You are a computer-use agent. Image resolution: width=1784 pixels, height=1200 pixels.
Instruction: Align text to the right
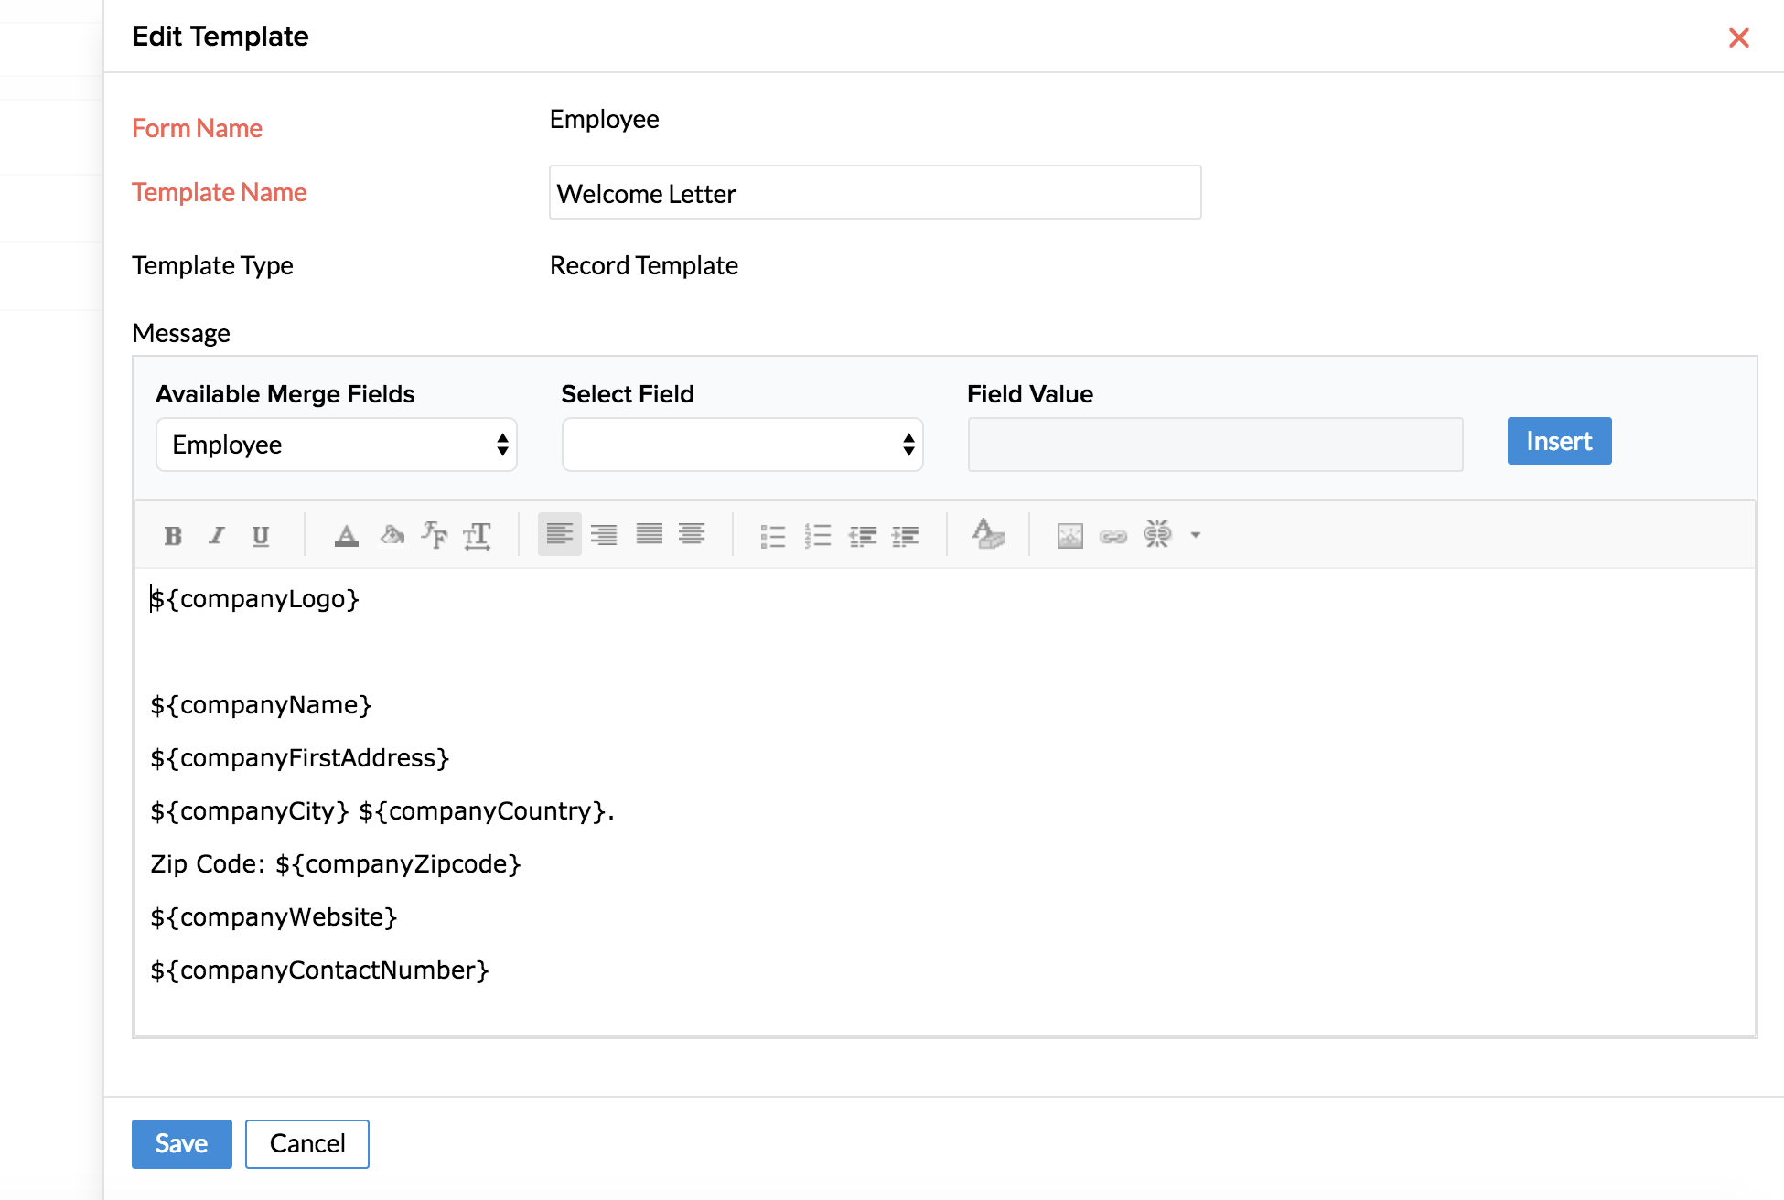pyautogui.click(x=604, y=535)
